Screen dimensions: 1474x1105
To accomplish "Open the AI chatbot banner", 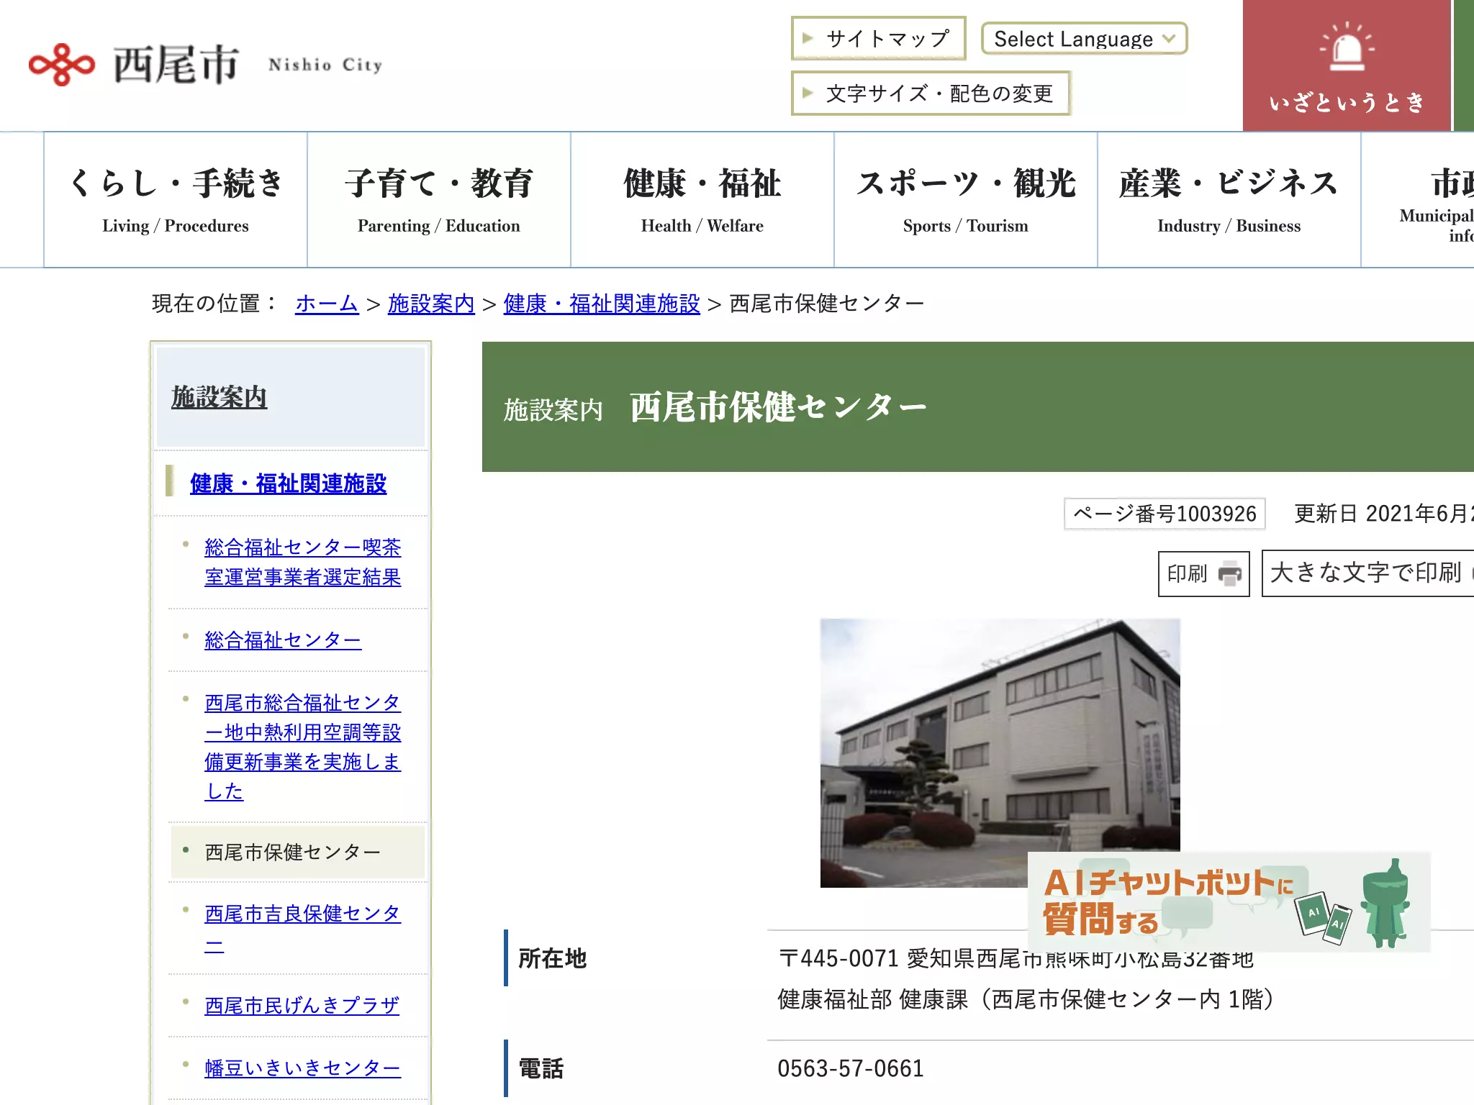I will coord(1229,902).
